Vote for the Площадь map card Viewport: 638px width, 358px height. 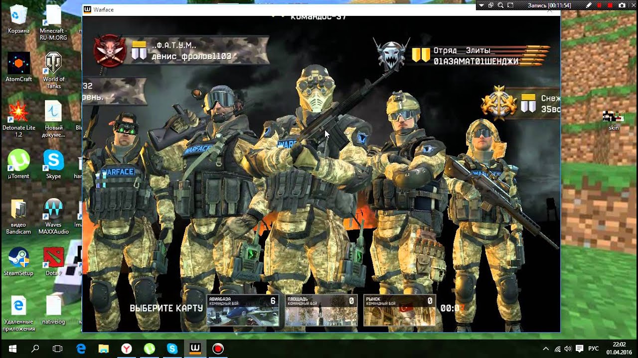coord(321,311)
